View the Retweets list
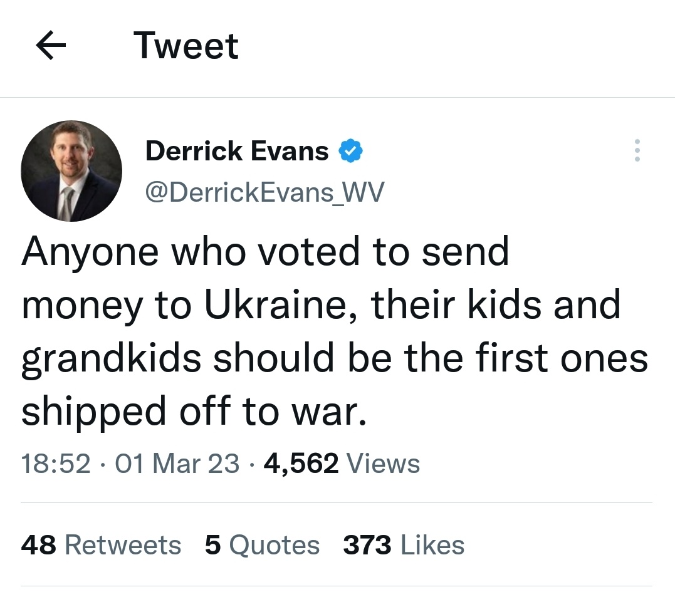The width and height of the screenshot is (675, 597). tap(101, 544)
